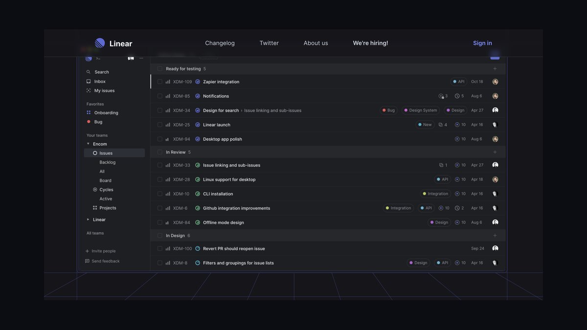The height and width of the screenshot is (330, 587).
Task: Expand the Linear team tree
Action: click(88, 220)
